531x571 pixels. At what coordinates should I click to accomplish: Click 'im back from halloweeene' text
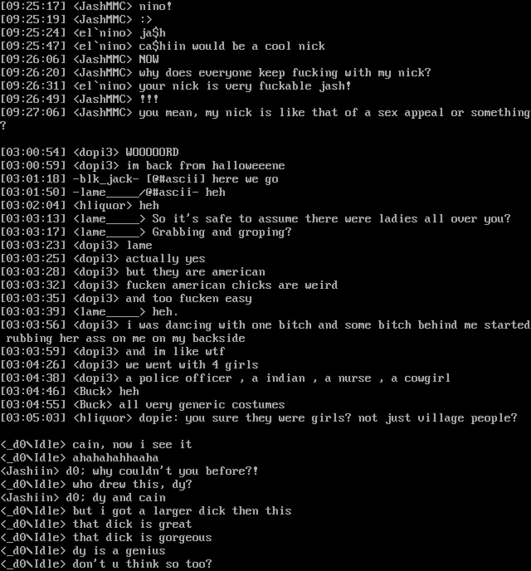205,166
